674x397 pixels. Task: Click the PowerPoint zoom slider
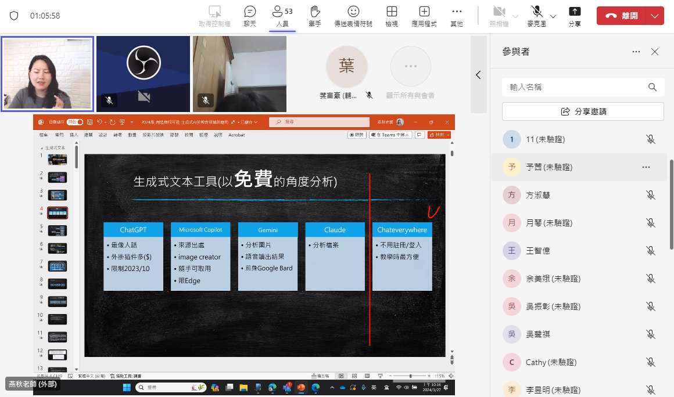pyautogui.click(x=411, y=376)
